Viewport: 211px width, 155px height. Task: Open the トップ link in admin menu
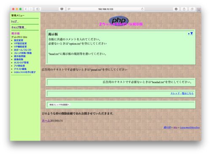[x=15, y=21]
